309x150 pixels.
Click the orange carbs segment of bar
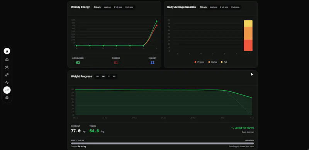pos(248,34)
